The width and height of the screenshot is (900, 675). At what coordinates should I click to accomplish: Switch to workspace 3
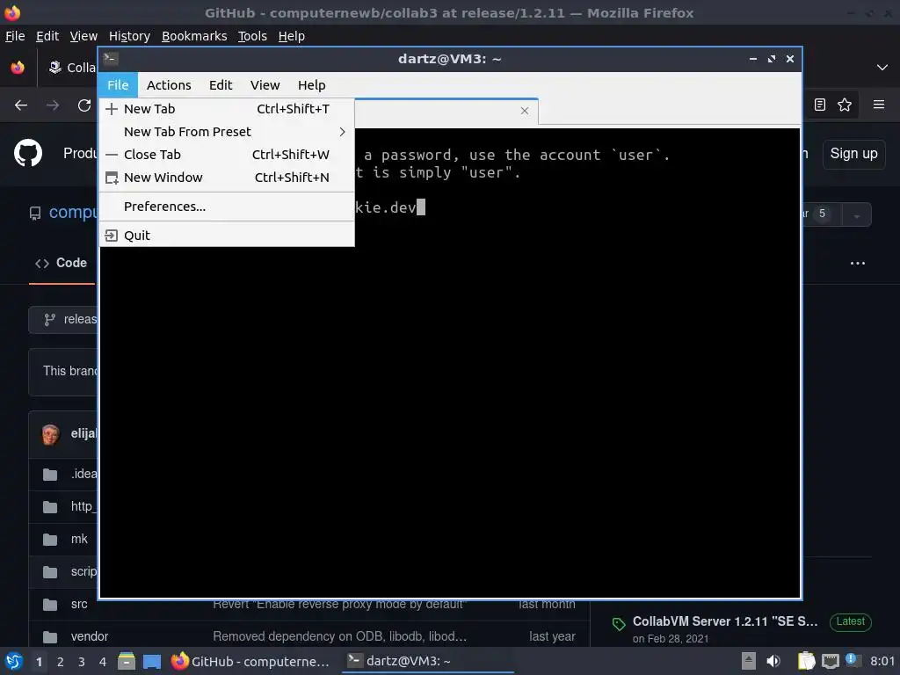tap(82, 662)
